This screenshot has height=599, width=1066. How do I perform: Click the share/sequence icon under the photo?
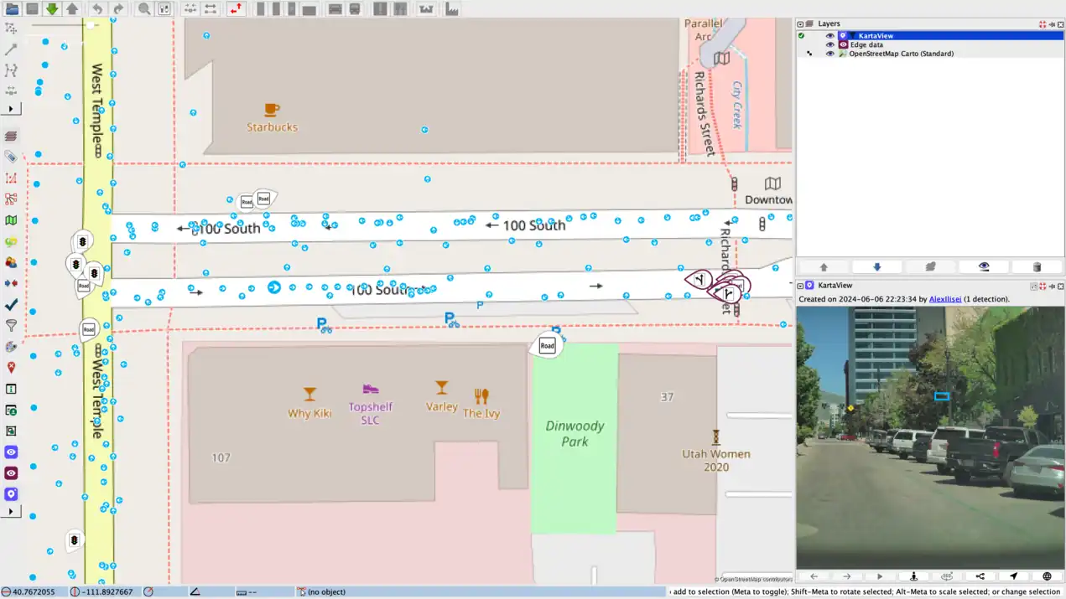point(980,576)
